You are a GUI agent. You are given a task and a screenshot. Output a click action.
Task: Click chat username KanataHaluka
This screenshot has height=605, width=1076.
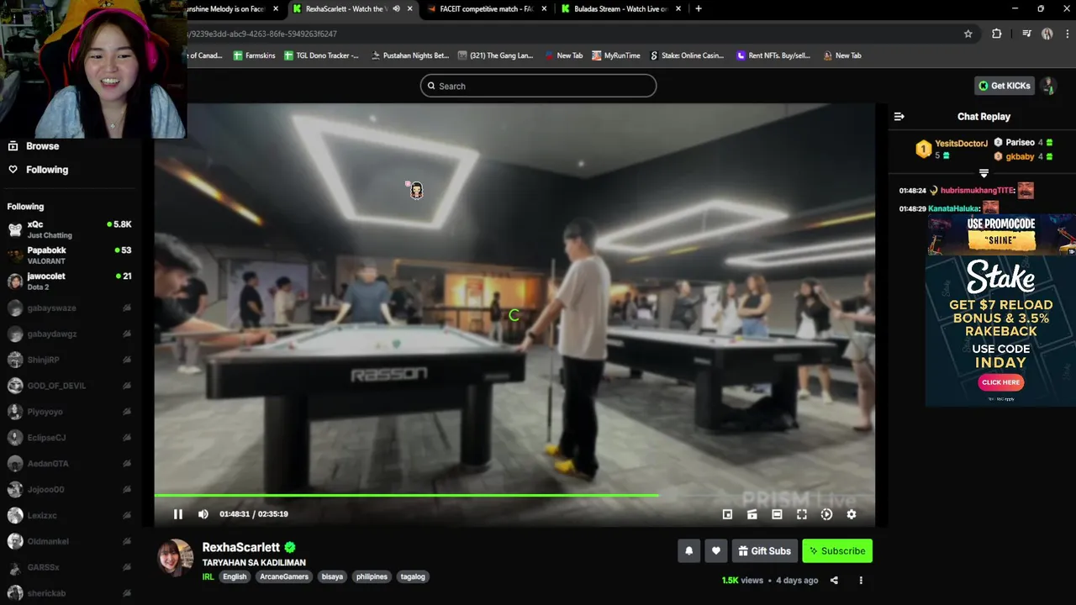click(953, 208)
